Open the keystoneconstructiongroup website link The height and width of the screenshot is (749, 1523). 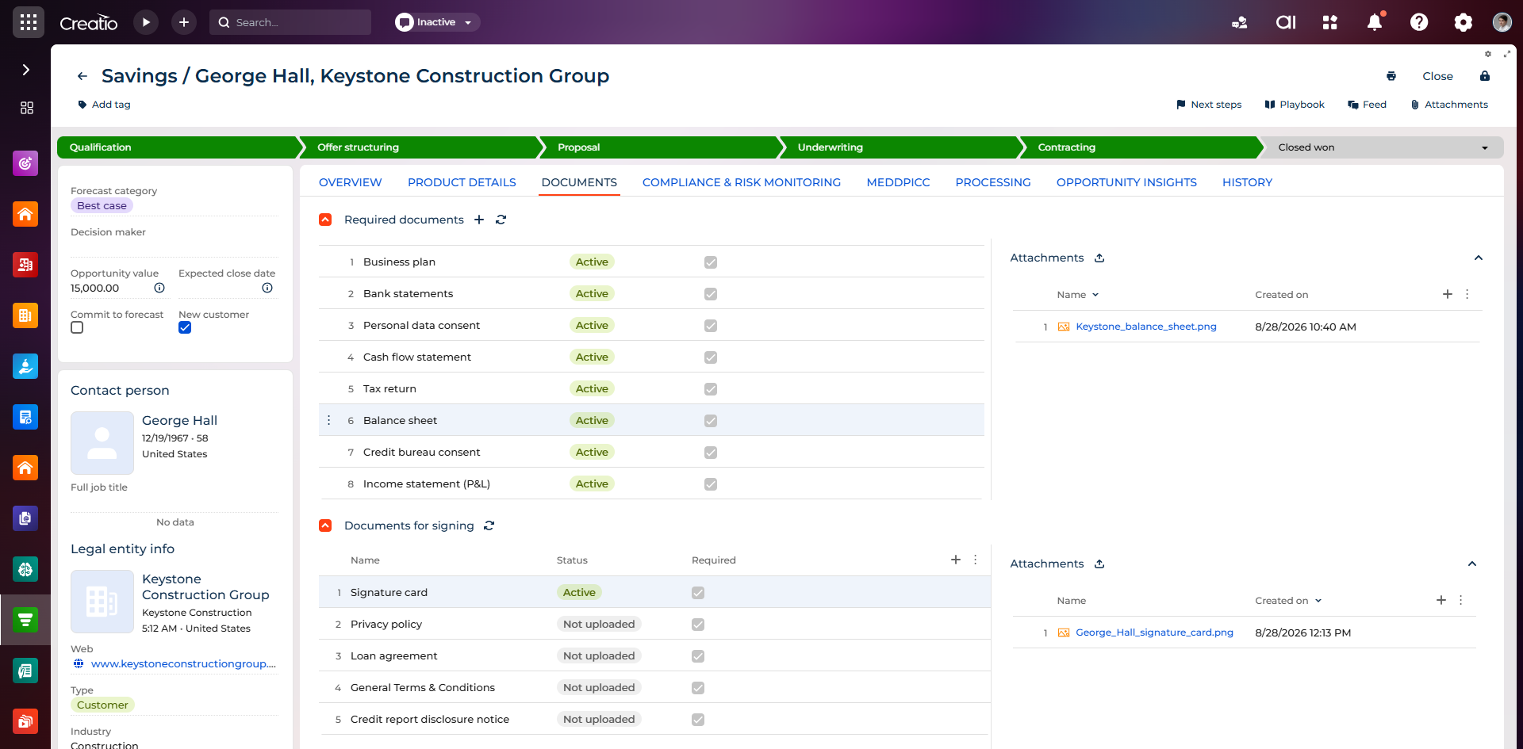tap(183, 663)
